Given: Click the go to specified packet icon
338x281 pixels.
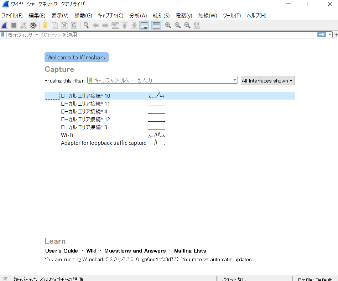Looking at the screenshot, I should pos(115,25).
